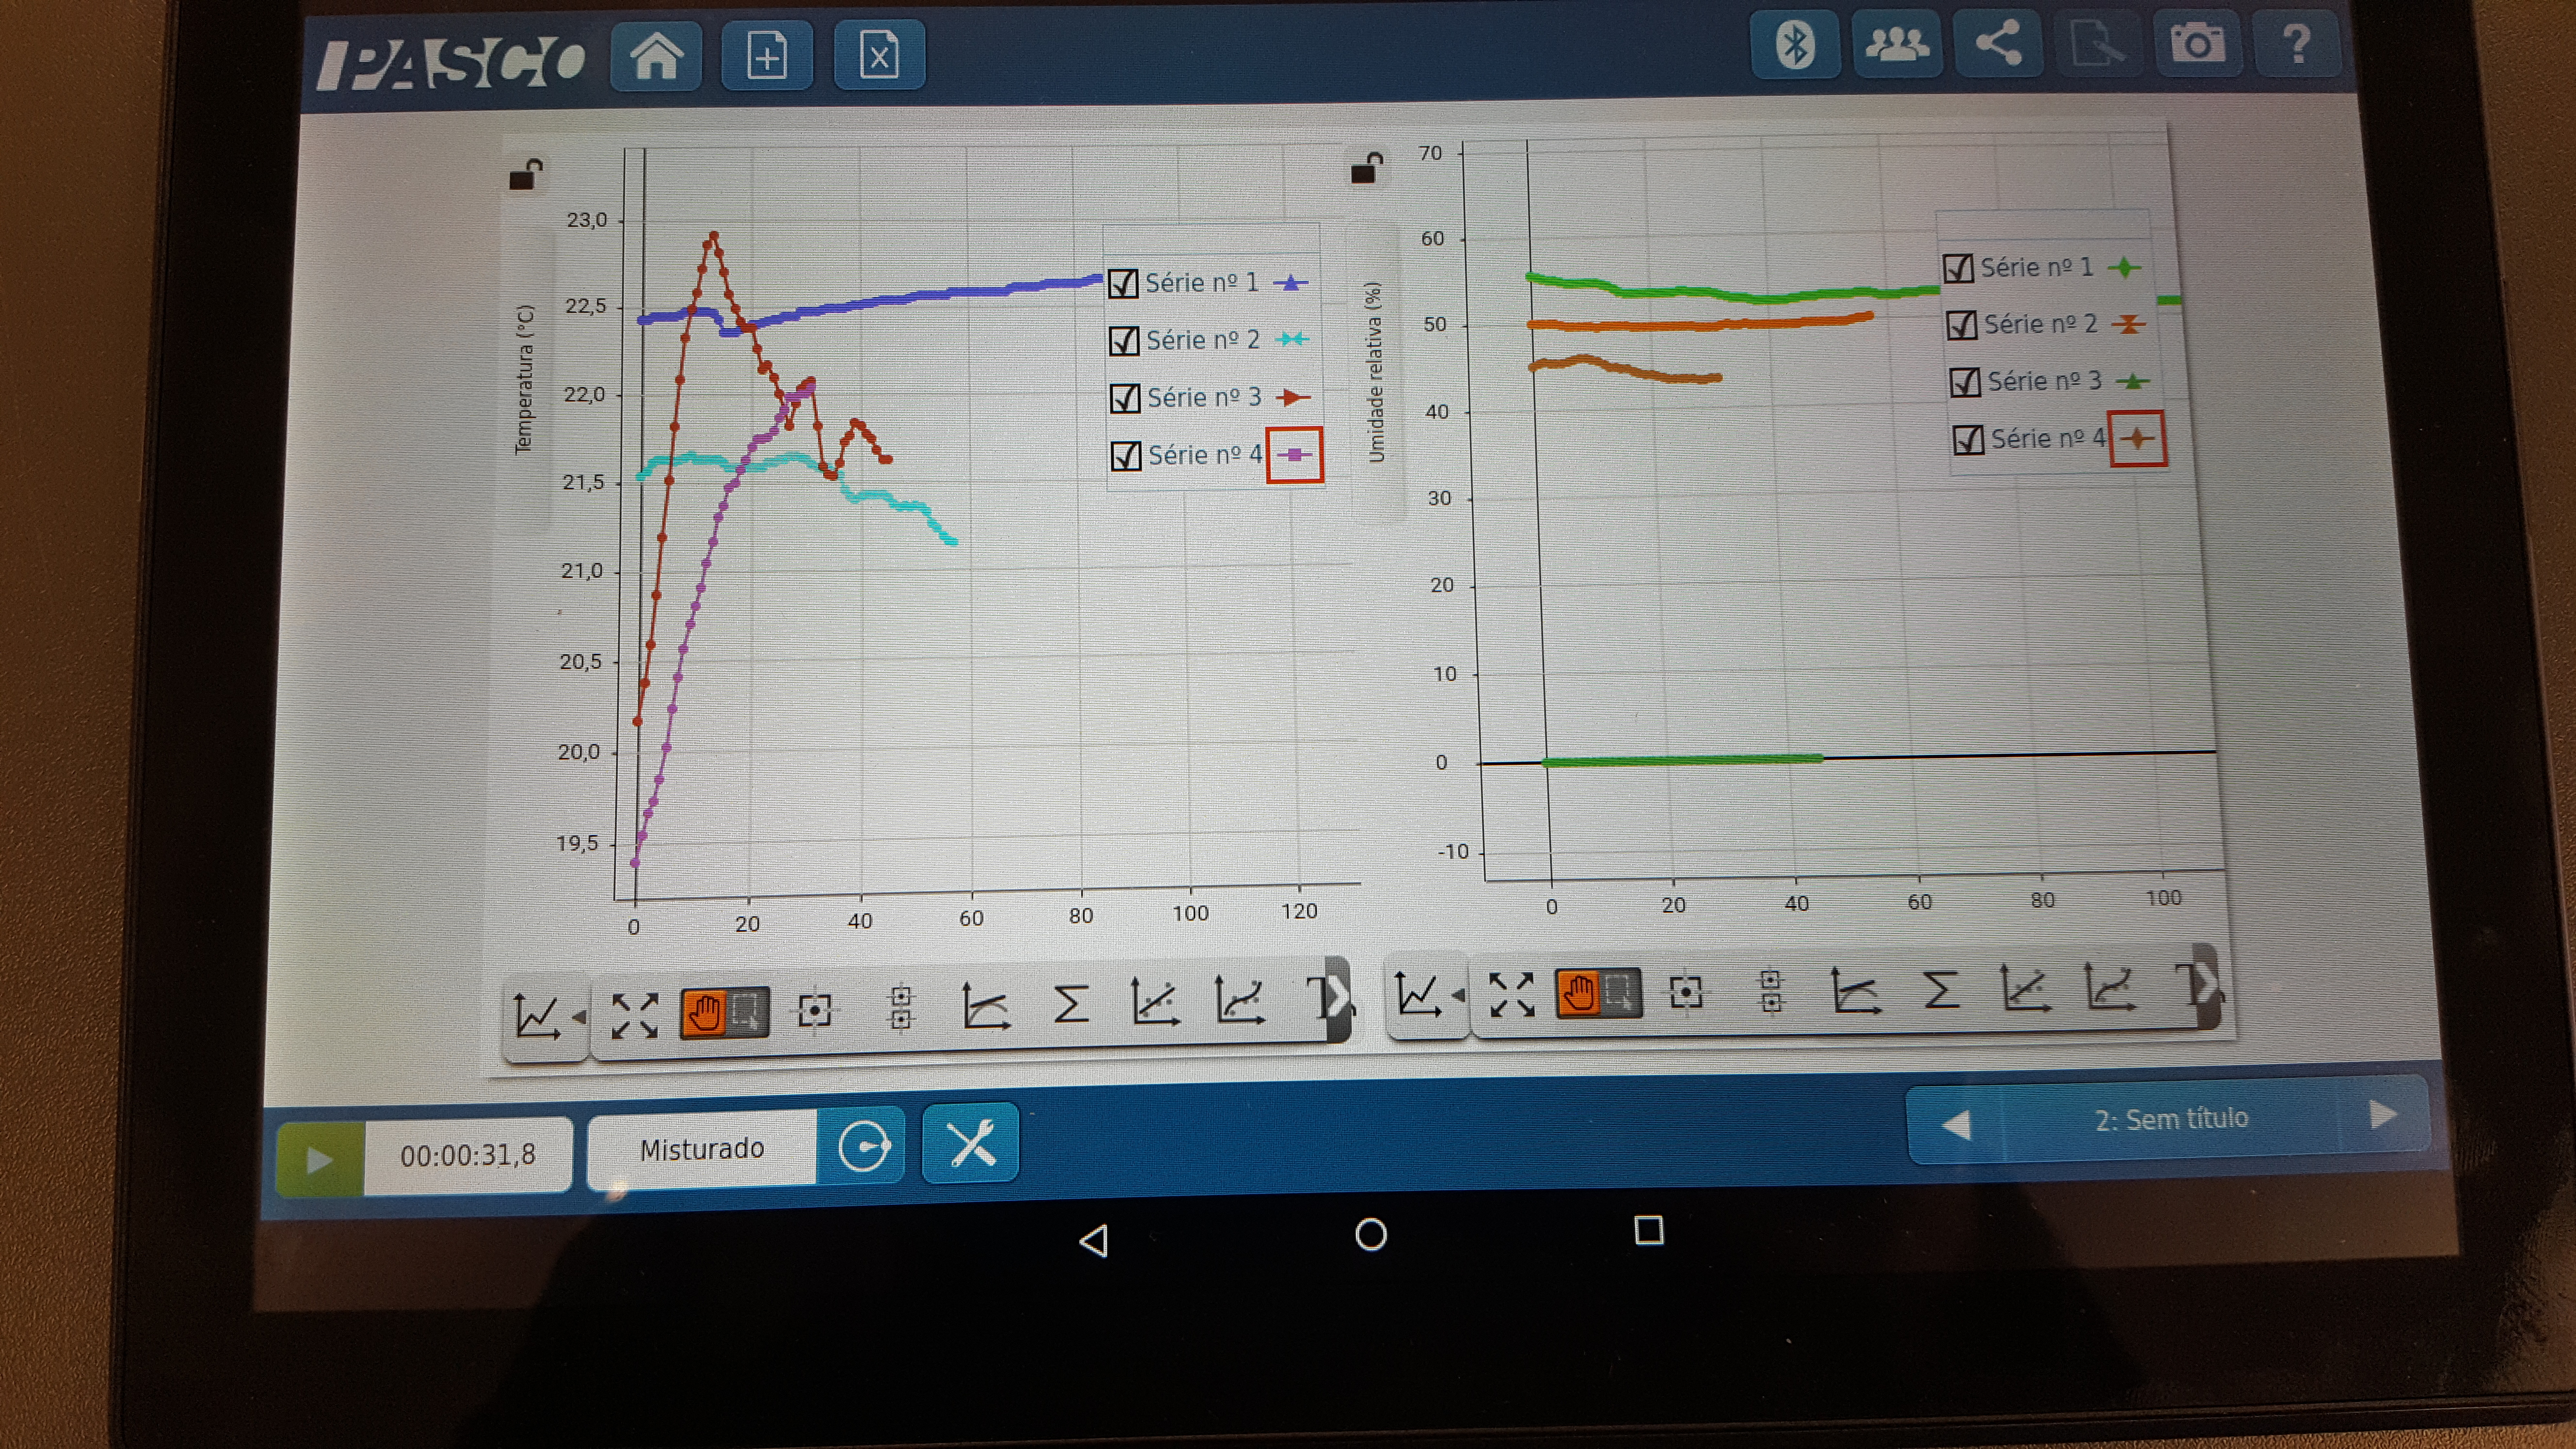This screenshot has width=2576, height=1449.
Task: Open the wrench tools button
Action: 970,1143
